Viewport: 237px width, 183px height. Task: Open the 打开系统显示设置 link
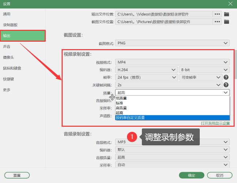(x=215, y=123)
